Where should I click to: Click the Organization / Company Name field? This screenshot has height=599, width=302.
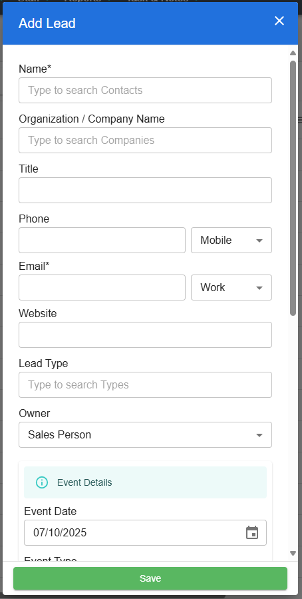point(145,141)
